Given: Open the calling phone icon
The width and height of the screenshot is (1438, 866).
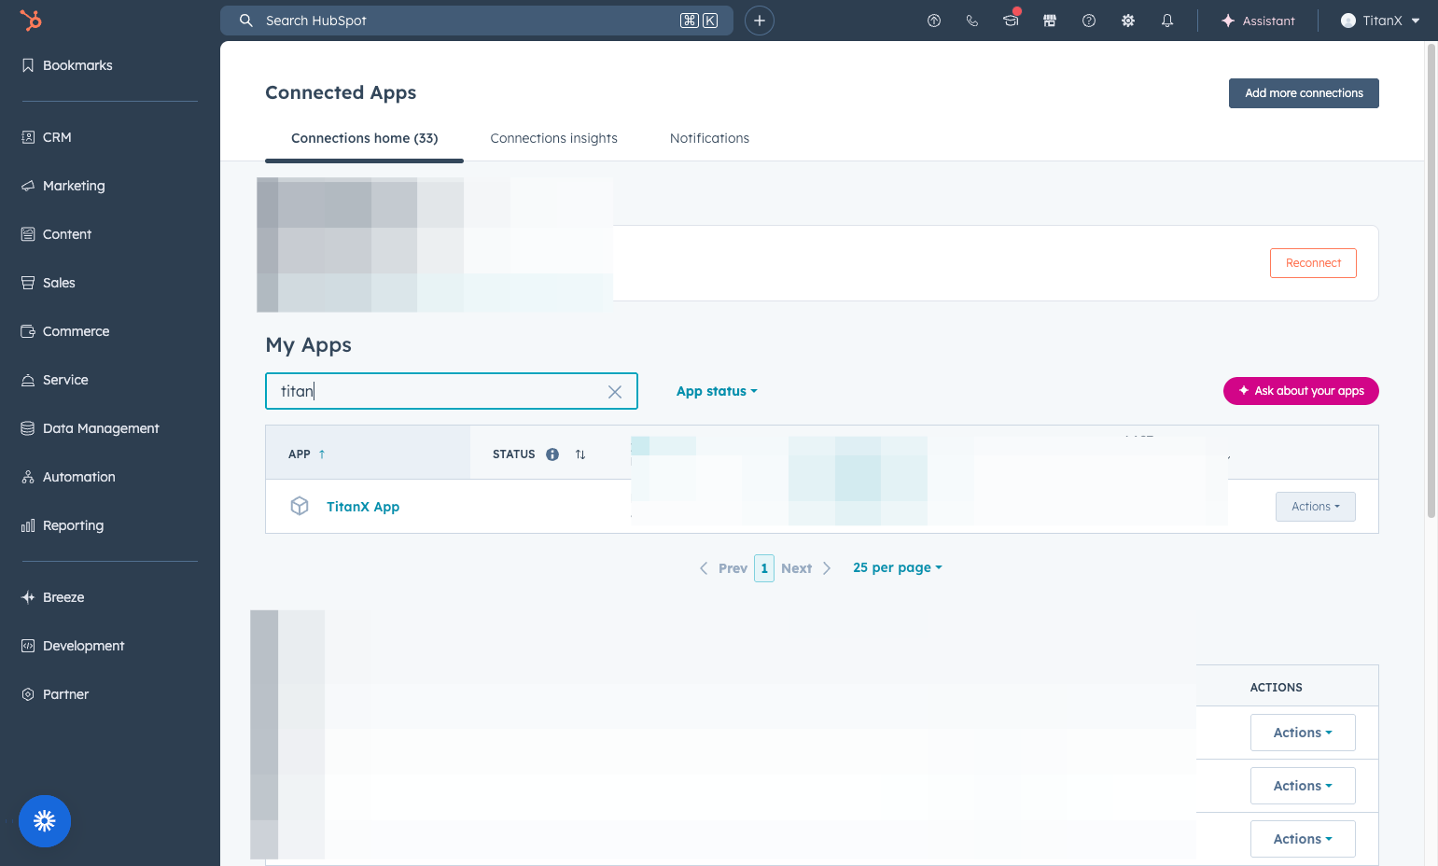Looking at the screenshot, I should (972, 21).
